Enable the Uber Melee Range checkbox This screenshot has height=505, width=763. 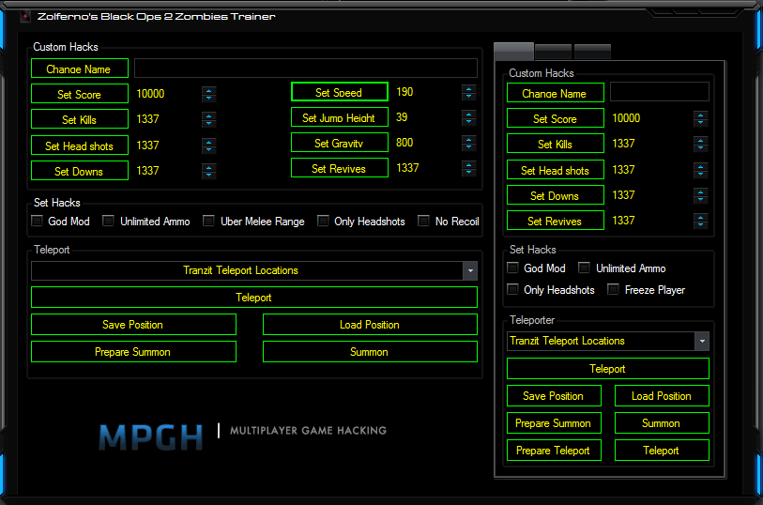209,222
